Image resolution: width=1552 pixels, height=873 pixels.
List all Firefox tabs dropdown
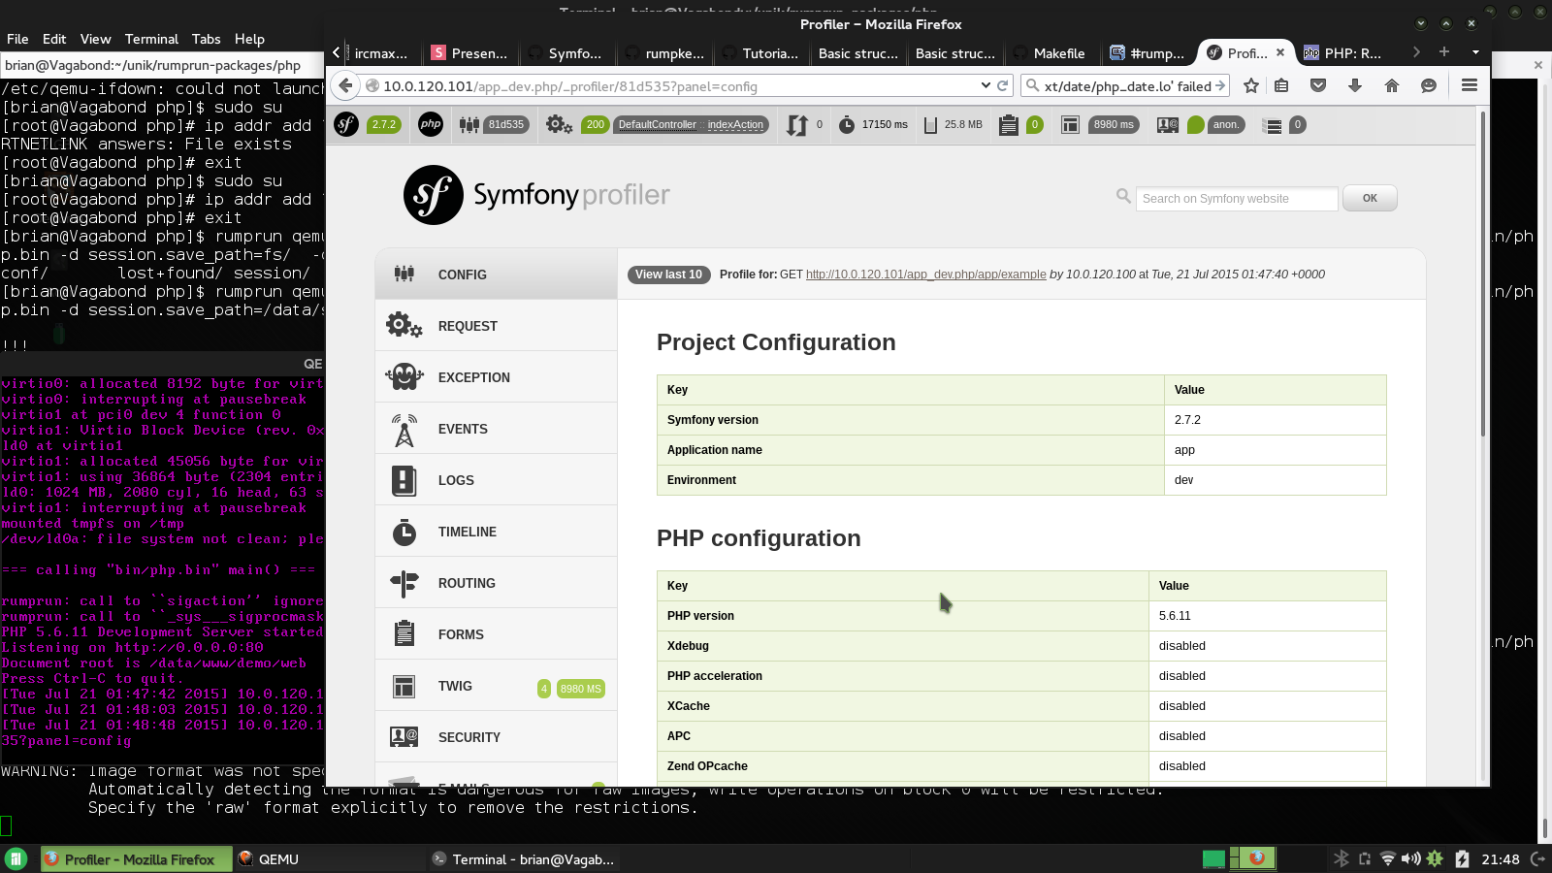click(1475, 51)
